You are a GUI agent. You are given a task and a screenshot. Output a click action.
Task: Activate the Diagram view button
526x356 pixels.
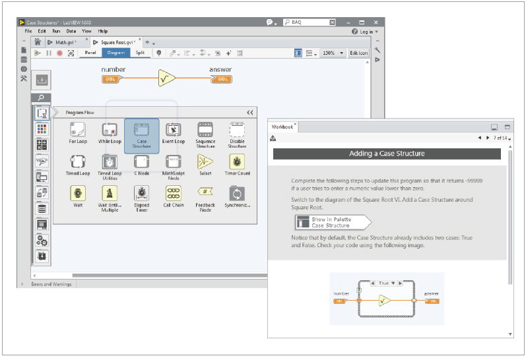point(115,53)
